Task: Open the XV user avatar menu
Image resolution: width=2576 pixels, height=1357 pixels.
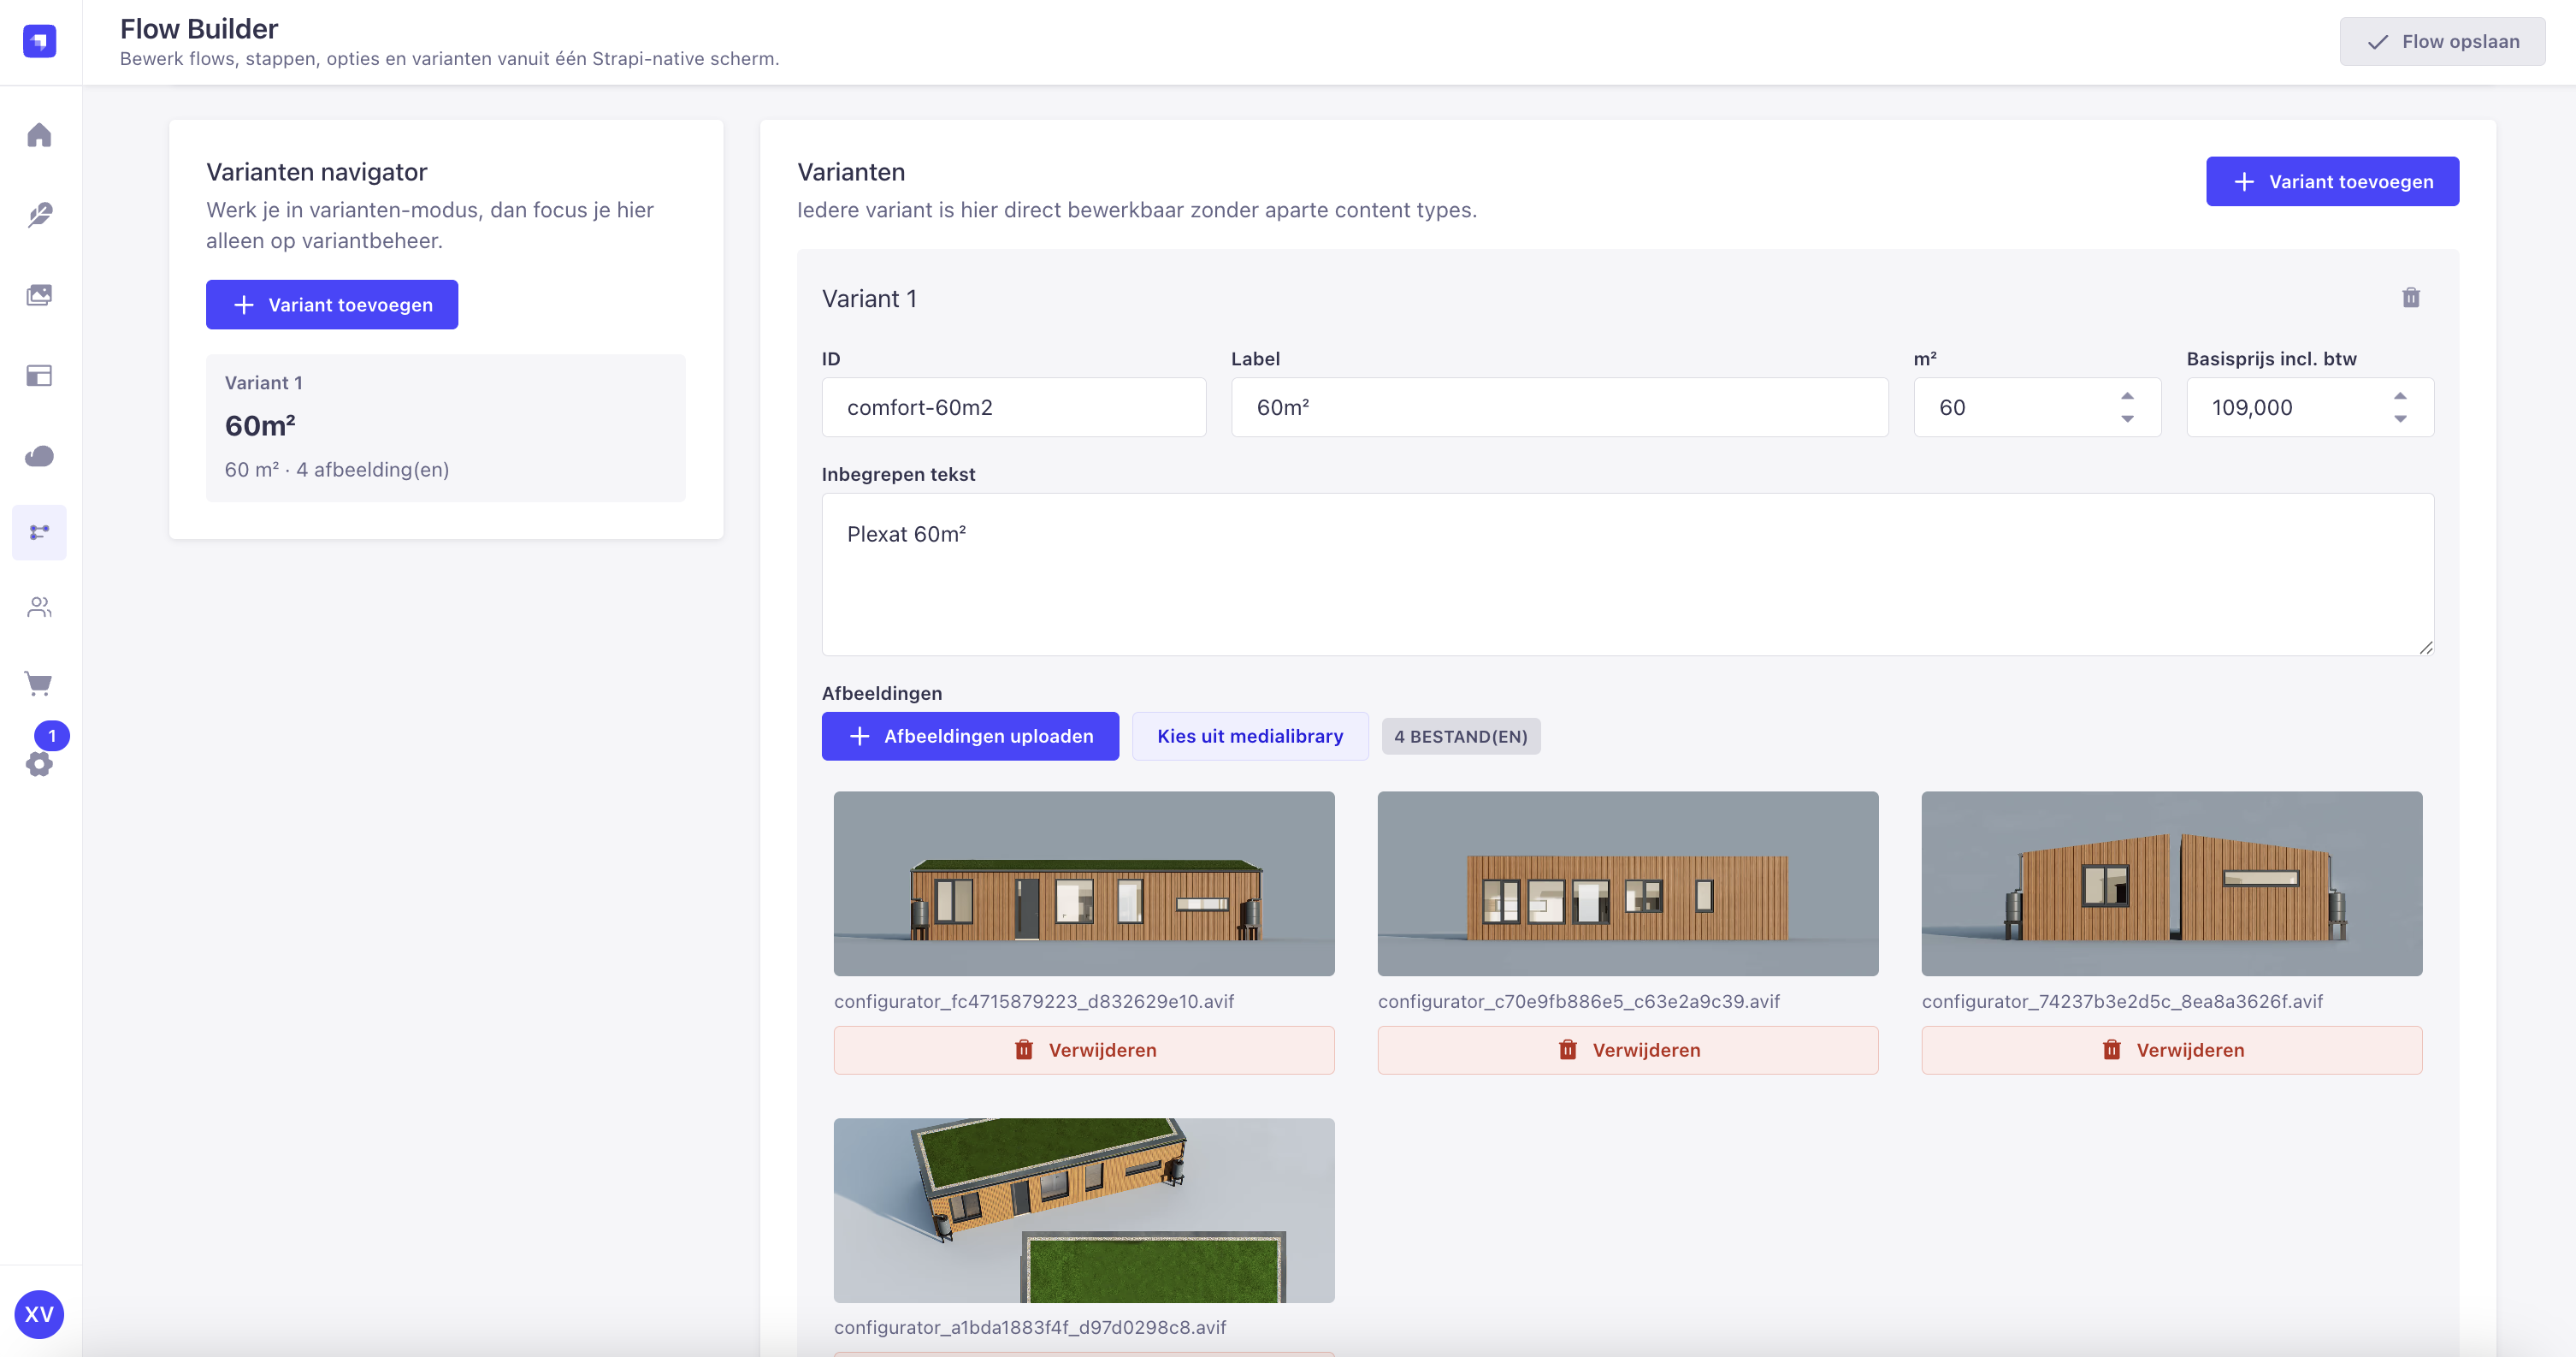Action: pos(39,1314)
